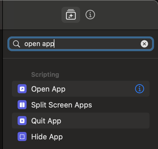Select the Open App action row
The height and width of the screenshot is (149, 158).
tap(81, 89)
